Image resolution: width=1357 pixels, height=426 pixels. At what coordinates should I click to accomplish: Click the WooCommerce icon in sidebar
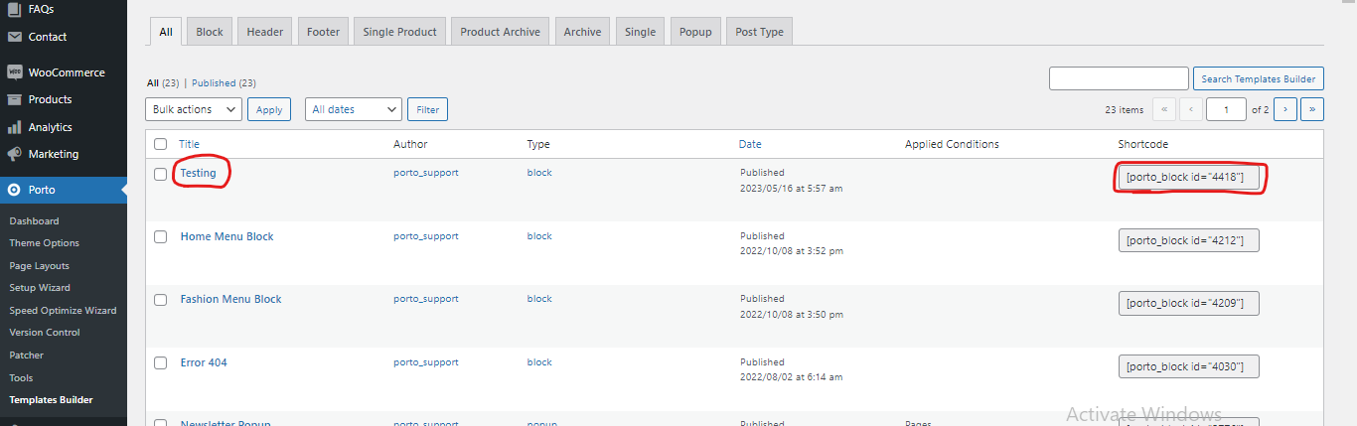[x=14, y=72]
